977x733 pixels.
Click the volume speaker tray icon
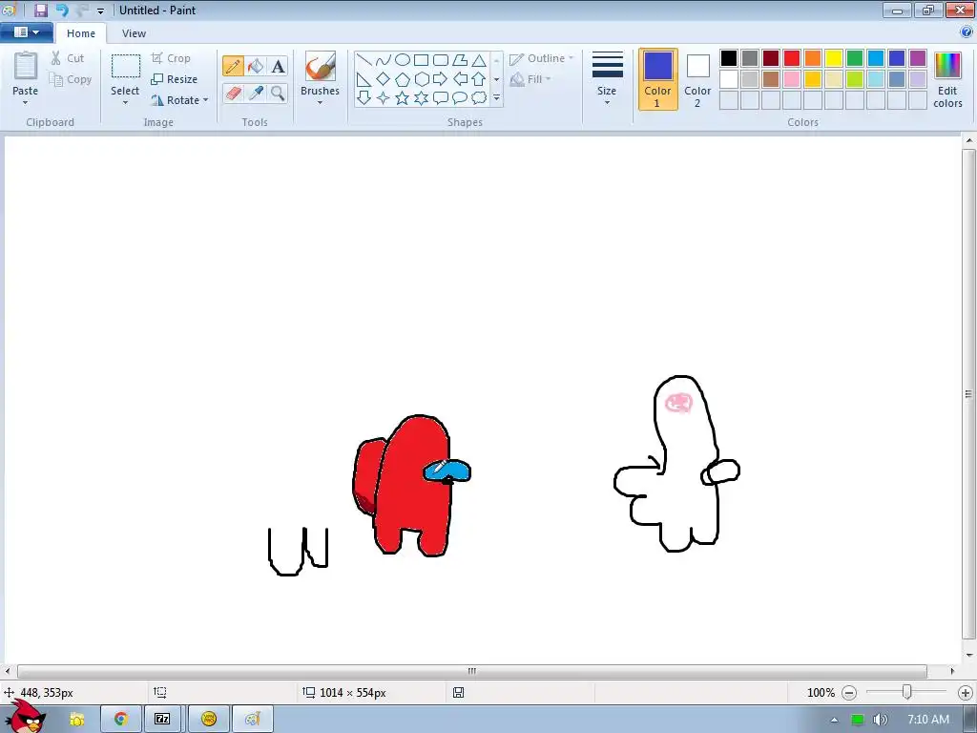(x=880, y=720)
